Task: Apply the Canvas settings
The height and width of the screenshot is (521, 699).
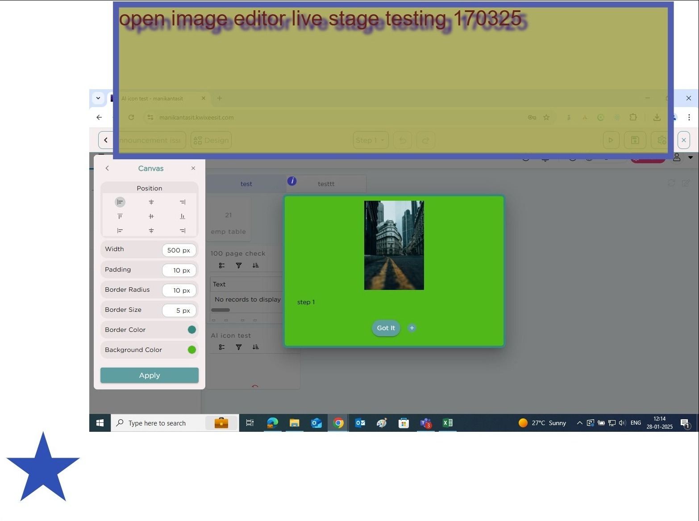Action: (x=150, y=375)
